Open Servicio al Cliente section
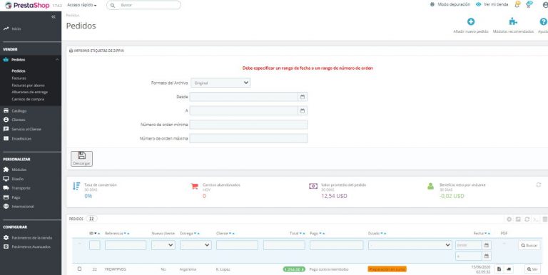Screen dimensions: 548x275 (x=26, y=129)
